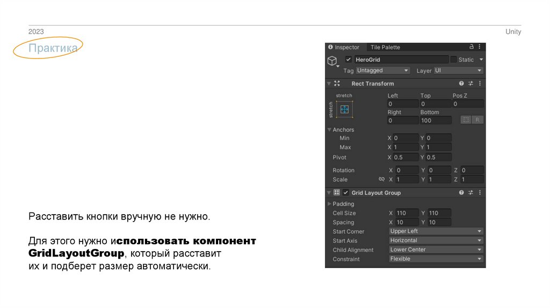Open Start Corner dropdown showing Upper Left
This screenshot has width=550, height=308.
(x=436, y=231)
